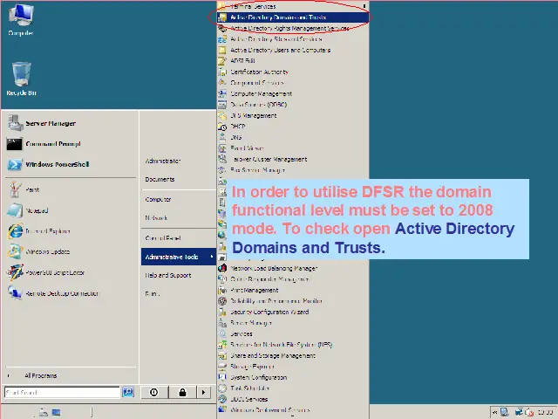Viewport: 558px width, 419px height.
Task: Click the Active Directory Sites and Services icon
Action: click(222, 39)
